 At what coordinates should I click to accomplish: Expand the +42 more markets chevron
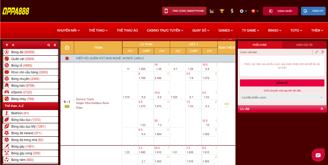(226, 105)
